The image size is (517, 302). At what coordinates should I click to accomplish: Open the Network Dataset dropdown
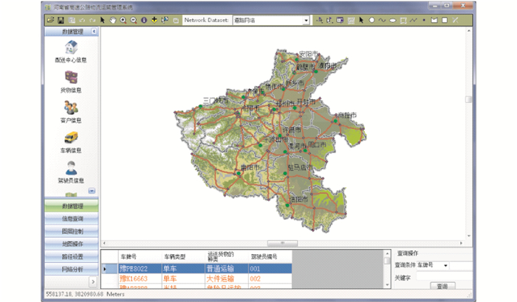(x=306, y=21)
